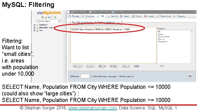The height and width of the screenshot is (111, 197).
Task: Switch to the Browse tab
Action: 74,16
